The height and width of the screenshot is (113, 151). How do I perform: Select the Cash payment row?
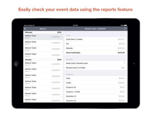click(x=95, y=78)
